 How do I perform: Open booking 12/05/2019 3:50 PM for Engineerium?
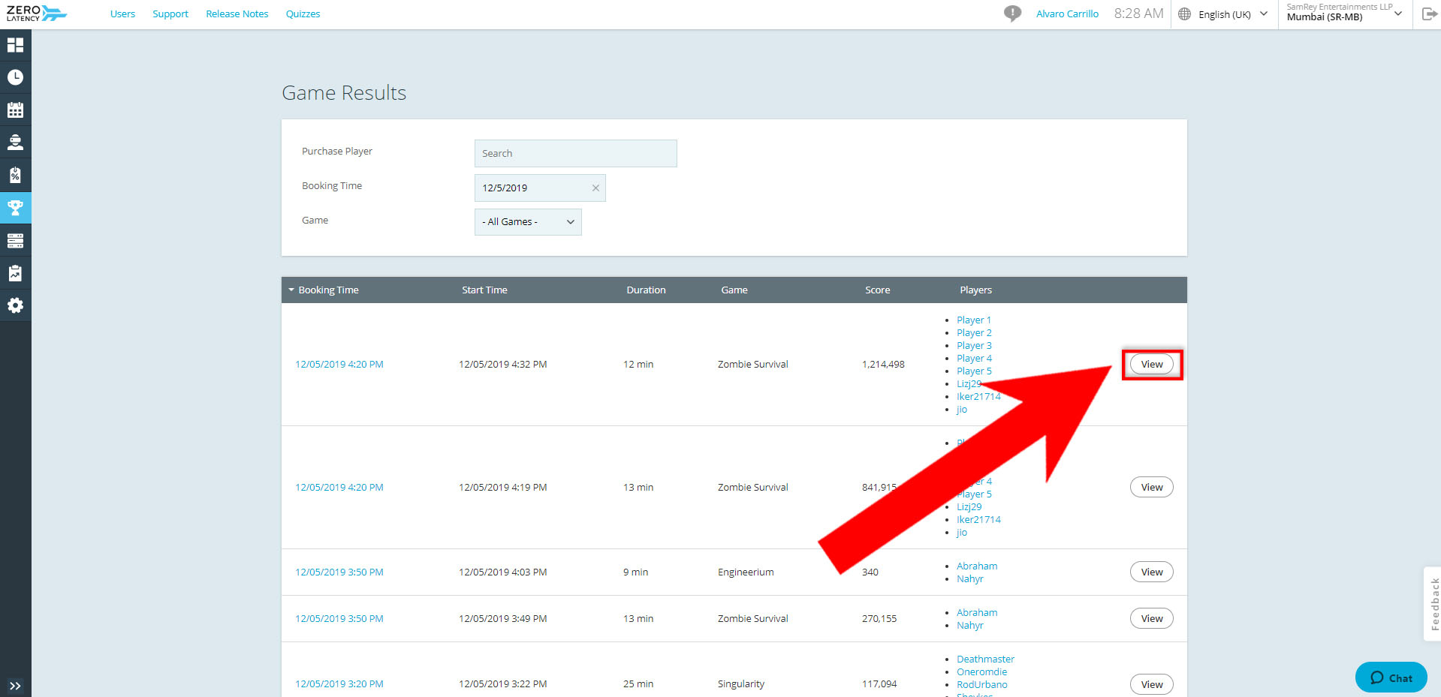coord(339,572)
